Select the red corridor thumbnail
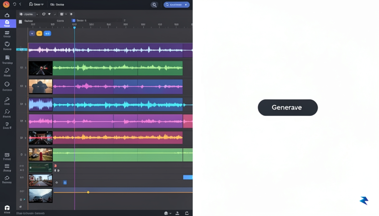The height and width of the screenshot is (216, 379). tap(40, 138)
